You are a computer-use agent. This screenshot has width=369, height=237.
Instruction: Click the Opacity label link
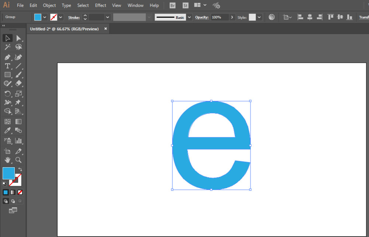pos(201,17)
